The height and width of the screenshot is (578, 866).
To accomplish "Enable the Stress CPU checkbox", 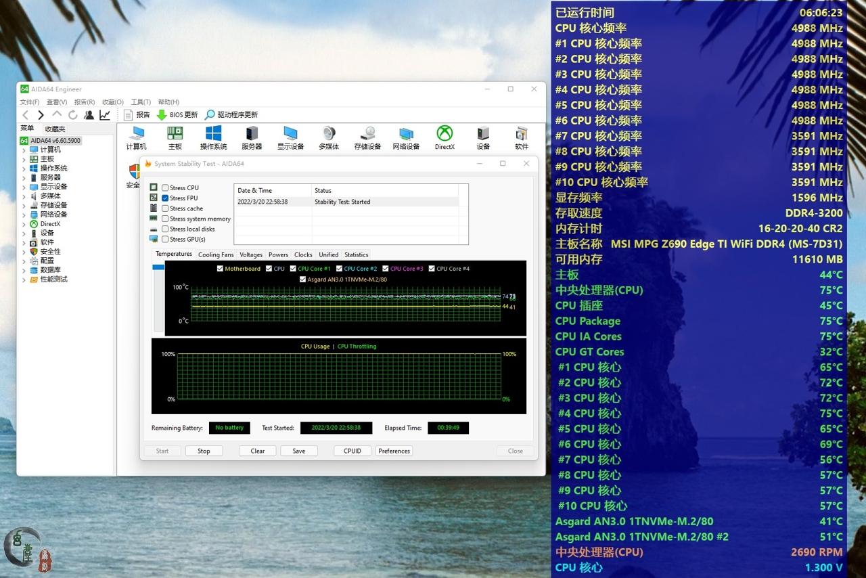I will pyautogui.click(x=165, y=188).
